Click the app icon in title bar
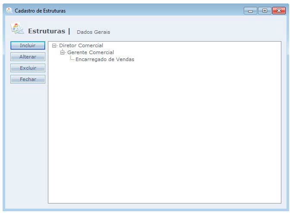 [9, 10]
